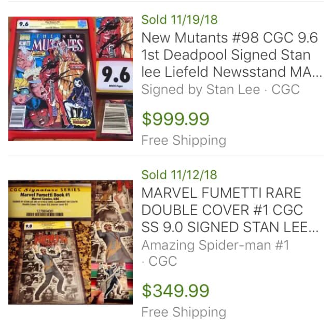Tap the $349.99 sold price

pos(175,291)
